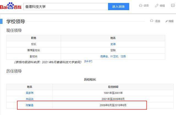
Task: Open 庞鼎全 vice-president link
Action: [x=104, y=56]
